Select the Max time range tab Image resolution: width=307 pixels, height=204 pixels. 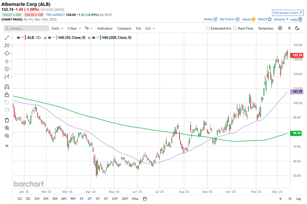tap(135, 198)
